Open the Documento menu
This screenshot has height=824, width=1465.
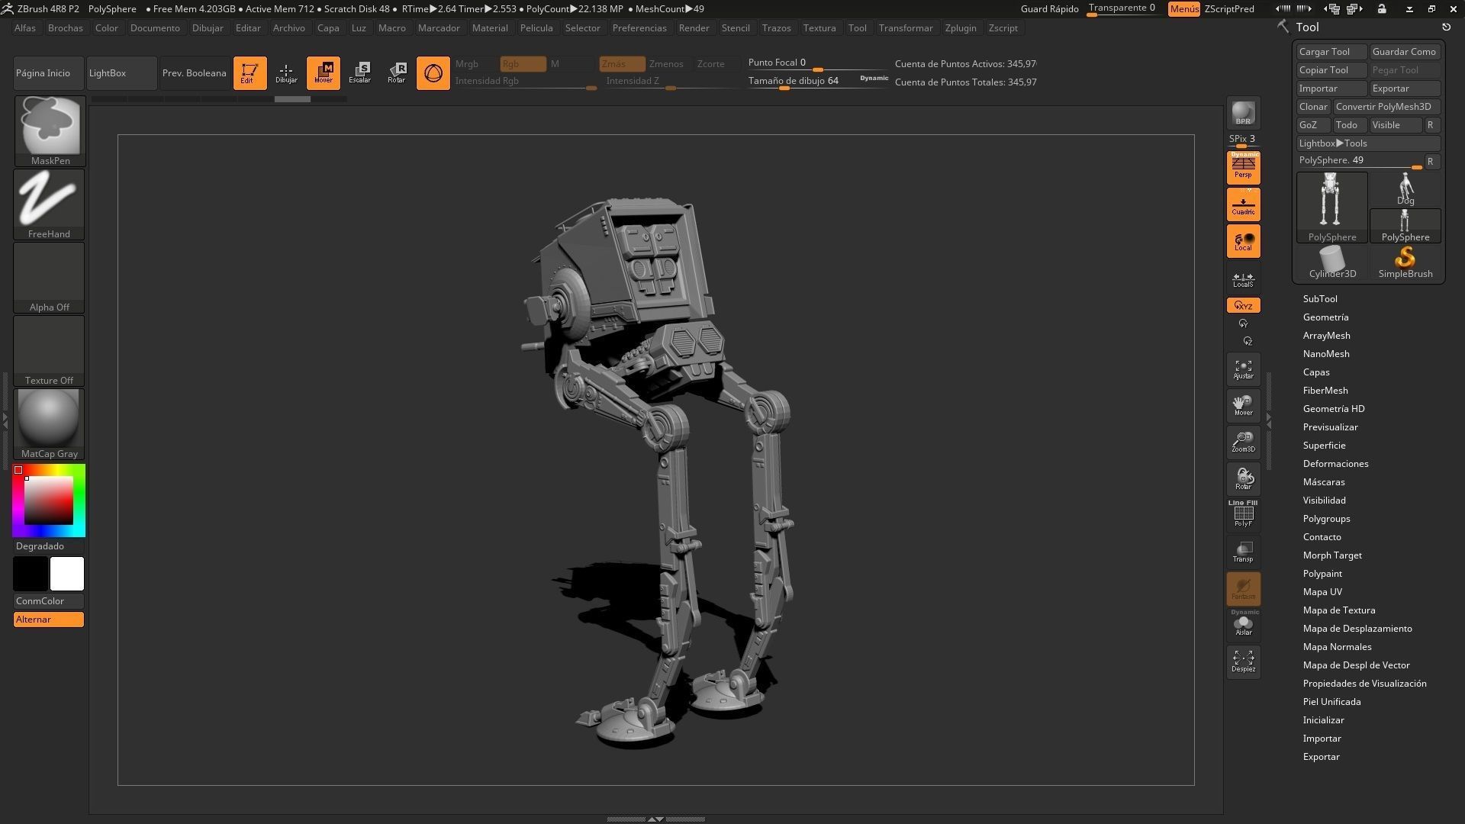click(155, 28)
